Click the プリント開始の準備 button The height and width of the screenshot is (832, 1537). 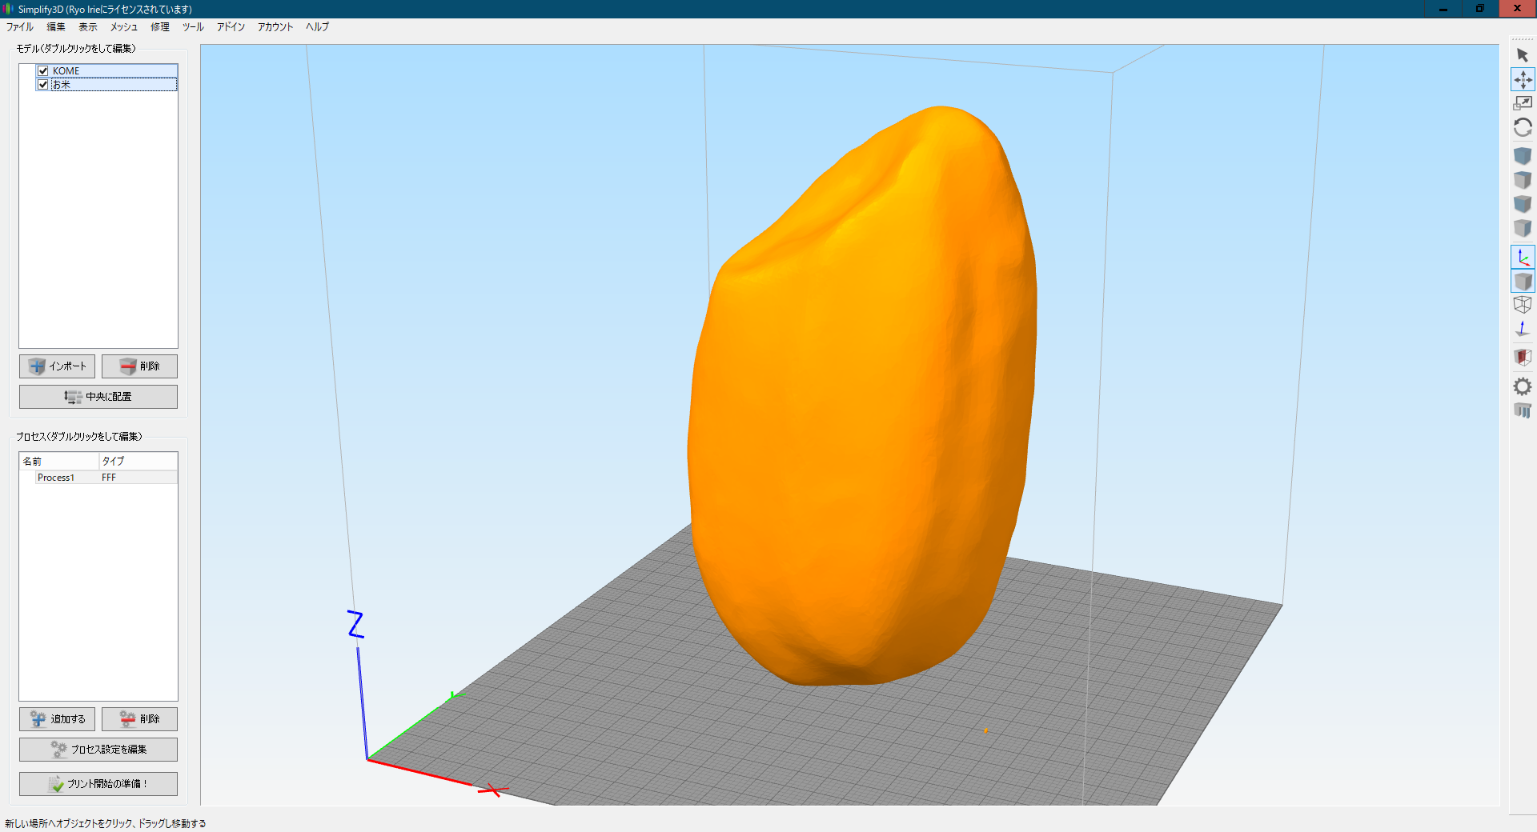pyautogui.click(x=98, y=784)
